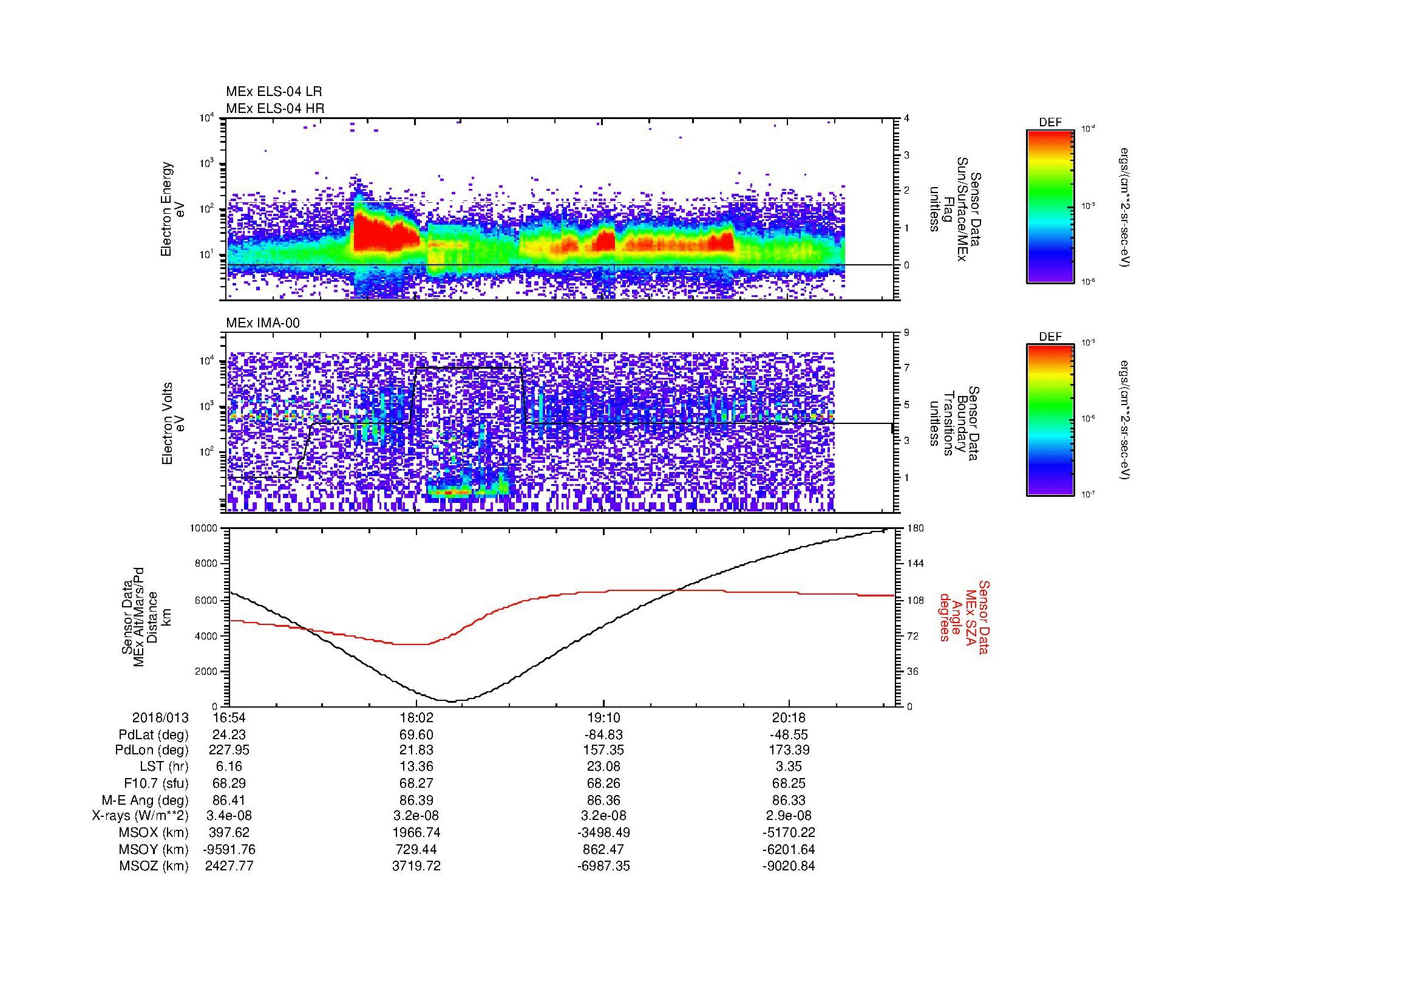This screenshot has height=1004, width=1420.
Task: Click the PdLat value 24.23
Action: (x=229, y=735)
